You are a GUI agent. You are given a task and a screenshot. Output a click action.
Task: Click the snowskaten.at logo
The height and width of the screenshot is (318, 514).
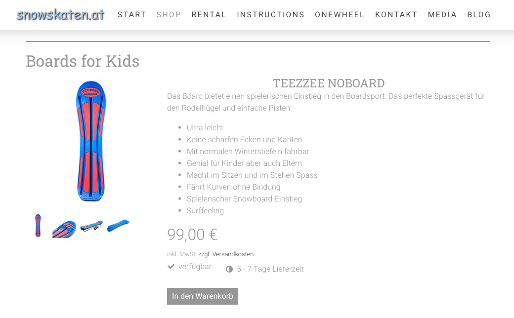pyautogui.click(x=60, y=15)
